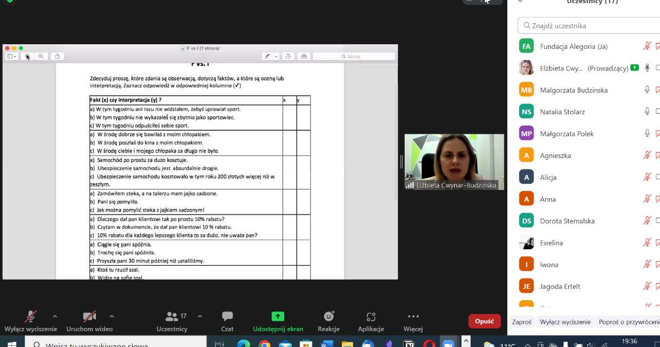Expand chevron next to Uczestnicy count
660x347 pixels.
[x=200, y=316]
